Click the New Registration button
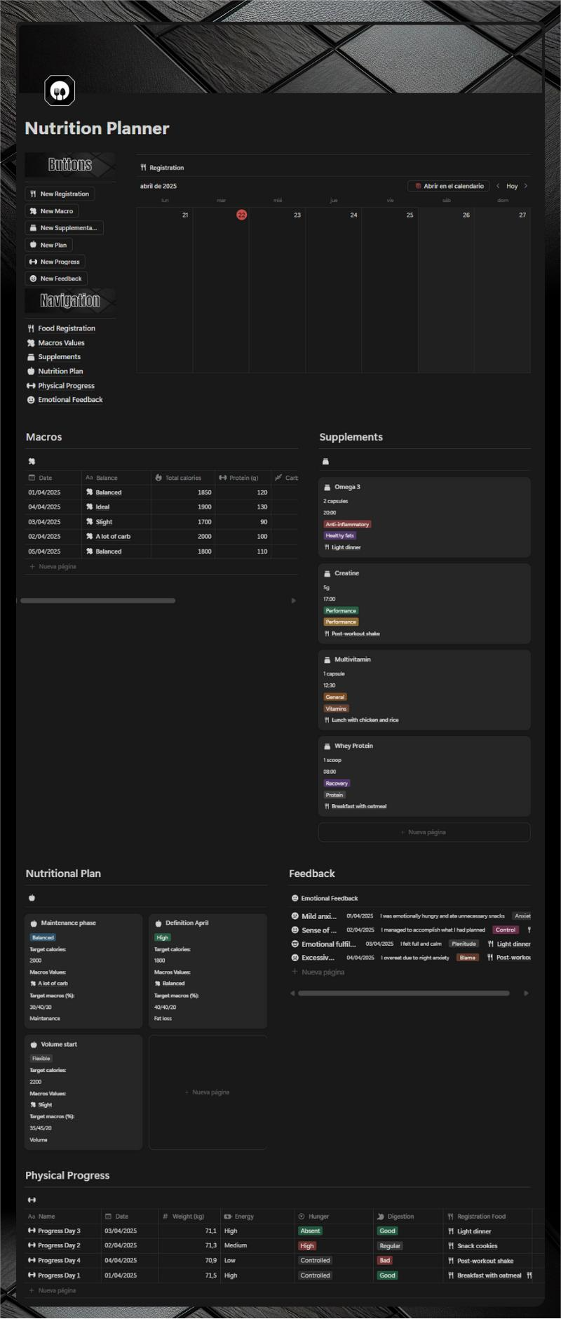This screenshot has width=561, height=1319. 60,194
